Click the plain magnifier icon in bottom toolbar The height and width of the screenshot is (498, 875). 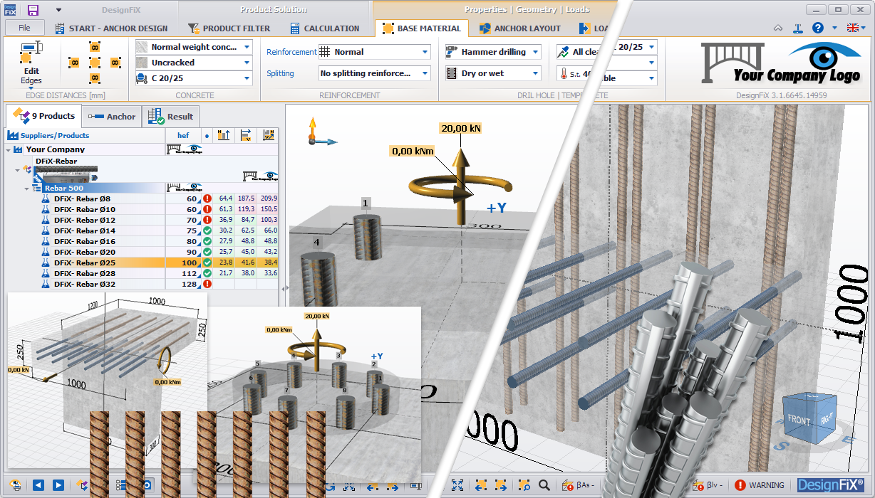(544, 485)
